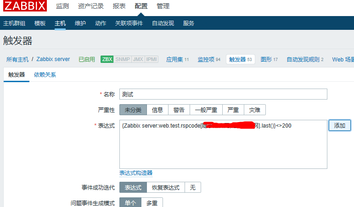
Task: Go to 主机 submenu
Action: coord(60,23)
